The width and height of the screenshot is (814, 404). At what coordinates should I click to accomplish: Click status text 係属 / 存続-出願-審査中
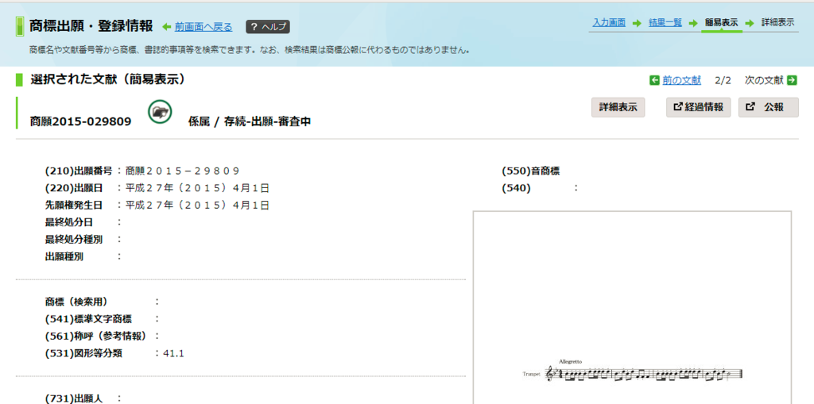pyautogui.click(x=250, y=122)
